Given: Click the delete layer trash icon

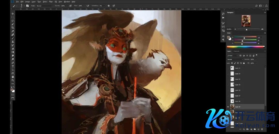Looking at the screenshot, I should click(x=262, y=129).
